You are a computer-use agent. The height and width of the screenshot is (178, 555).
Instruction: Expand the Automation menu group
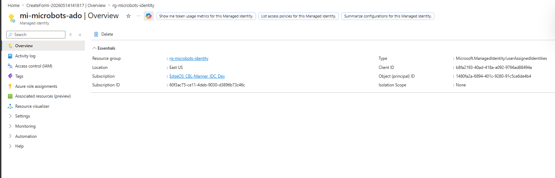(x=10, y=136)
